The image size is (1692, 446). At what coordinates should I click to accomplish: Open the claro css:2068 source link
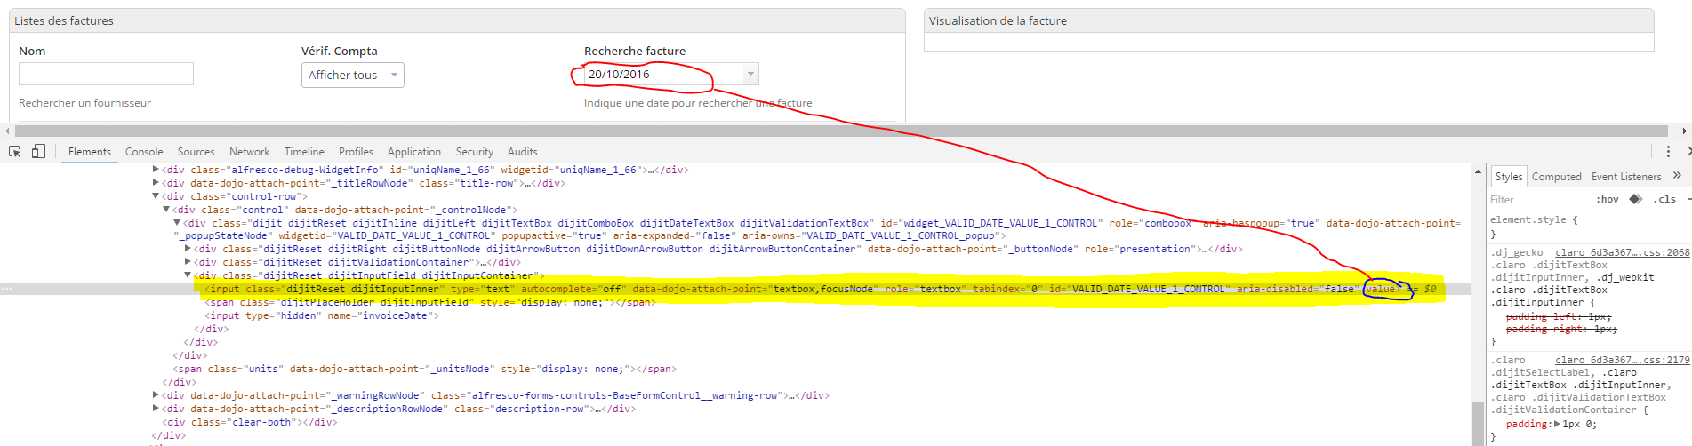[1622, 252]
